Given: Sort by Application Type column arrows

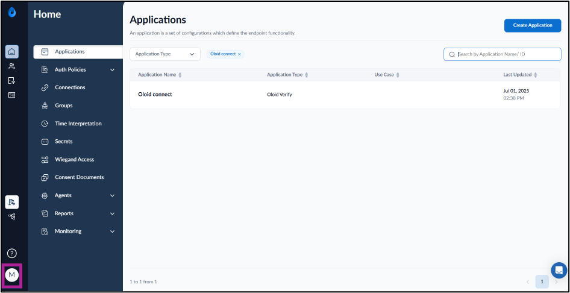Looking at the screenshot, I should 307,75.
